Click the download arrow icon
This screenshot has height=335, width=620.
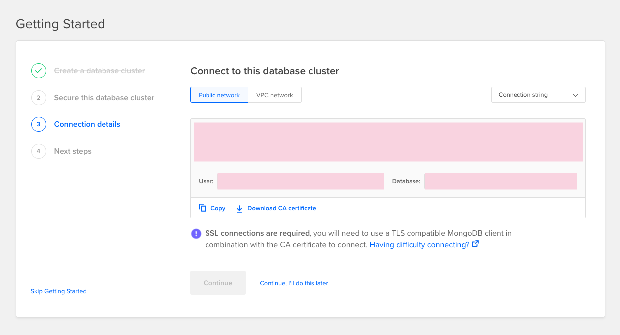(239, 209)
